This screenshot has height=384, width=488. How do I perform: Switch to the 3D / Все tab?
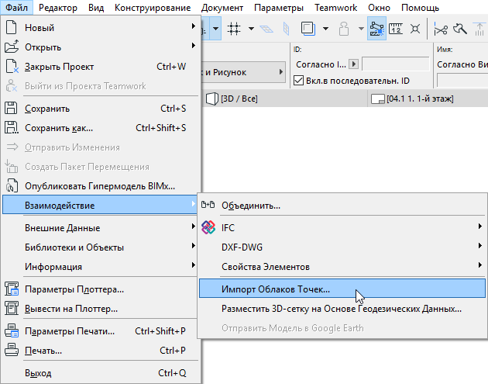(x=285, y=99)
